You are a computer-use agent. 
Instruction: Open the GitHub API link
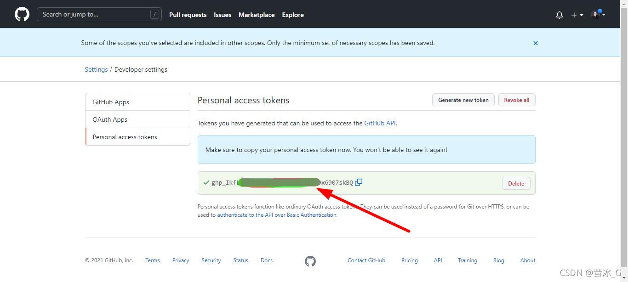[380, 123]
